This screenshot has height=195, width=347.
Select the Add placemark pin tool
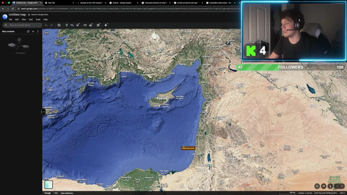(66, 25)
